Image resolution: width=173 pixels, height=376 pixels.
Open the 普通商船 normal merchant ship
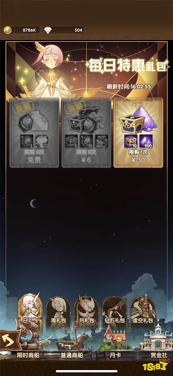72,355
